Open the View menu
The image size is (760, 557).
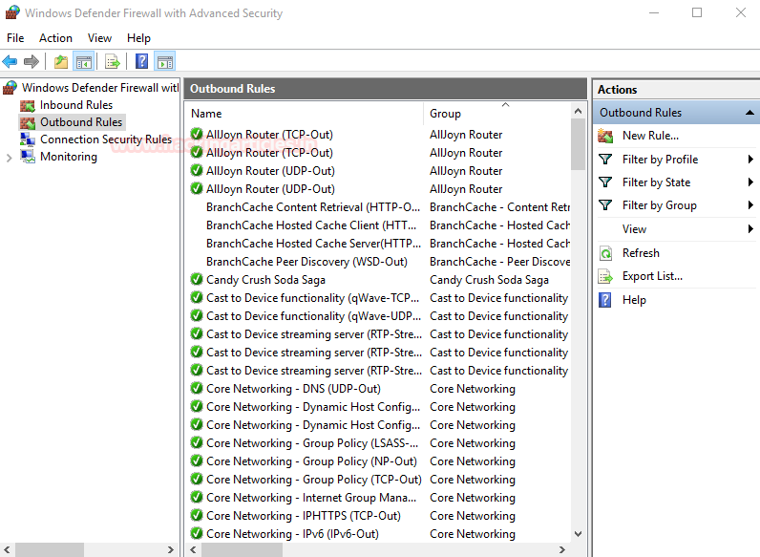[x=100, y=38]
